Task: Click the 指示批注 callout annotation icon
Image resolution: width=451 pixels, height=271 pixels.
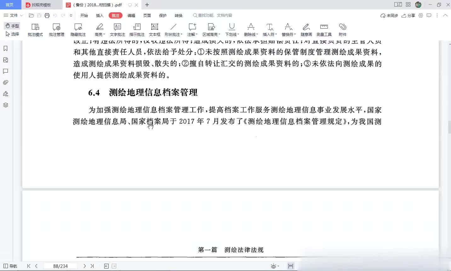Action: tap(137, 30)
